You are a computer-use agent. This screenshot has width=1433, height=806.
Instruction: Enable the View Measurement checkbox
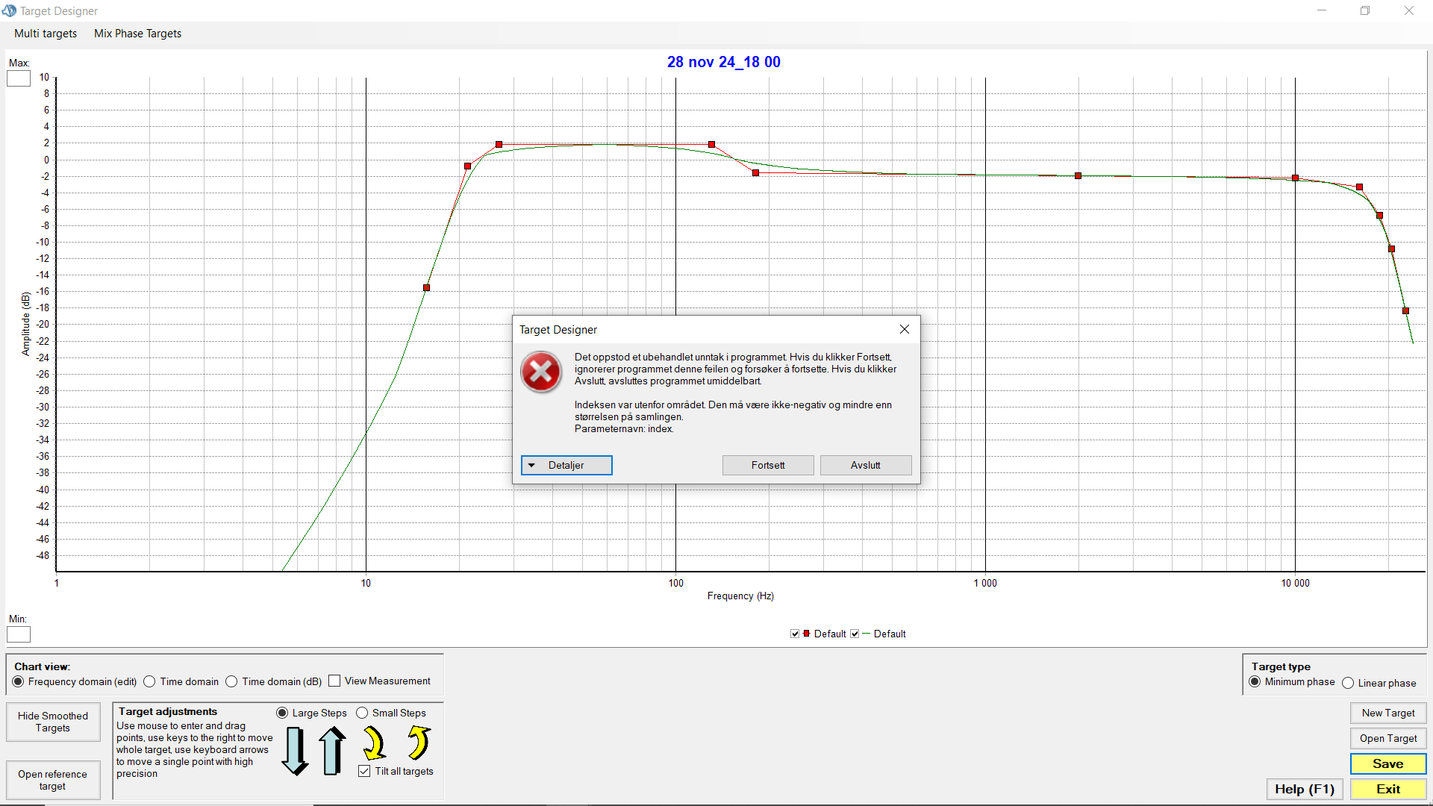[334, 681]
